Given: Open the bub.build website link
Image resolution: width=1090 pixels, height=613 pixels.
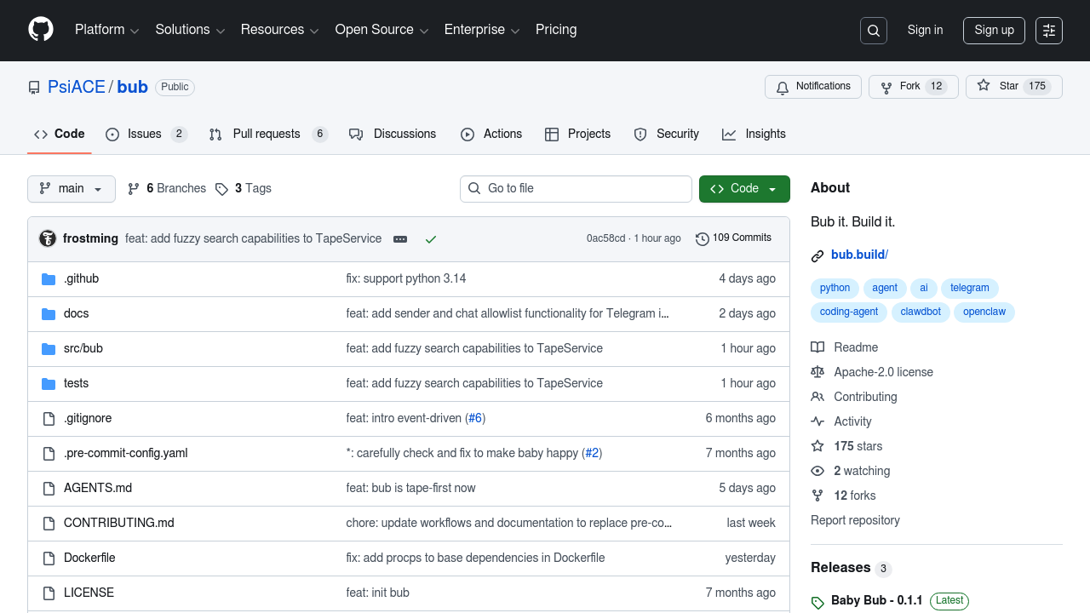Looking at the screenshot, I should tap(858, 255).
